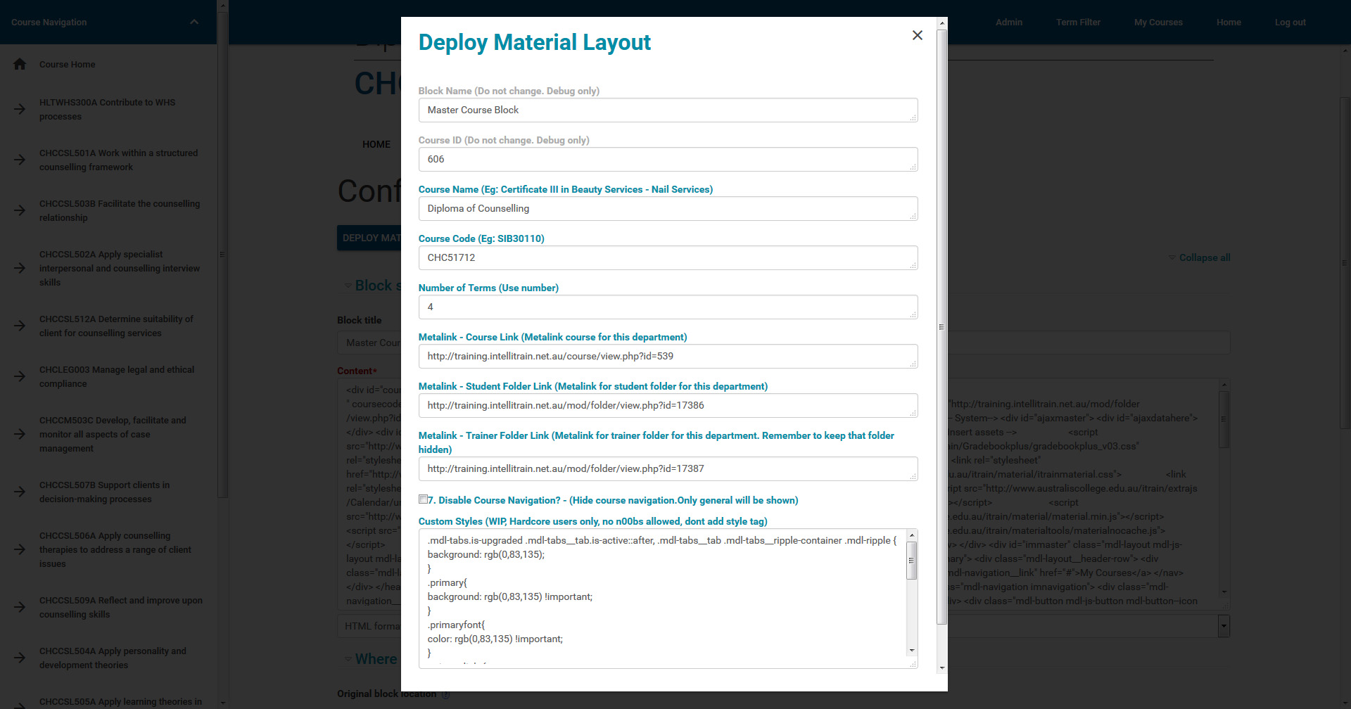
Task: Click arrow icon beside CHCCM503C Develop, facilitate
Action: pyautogui.click(x=20, y=434)
